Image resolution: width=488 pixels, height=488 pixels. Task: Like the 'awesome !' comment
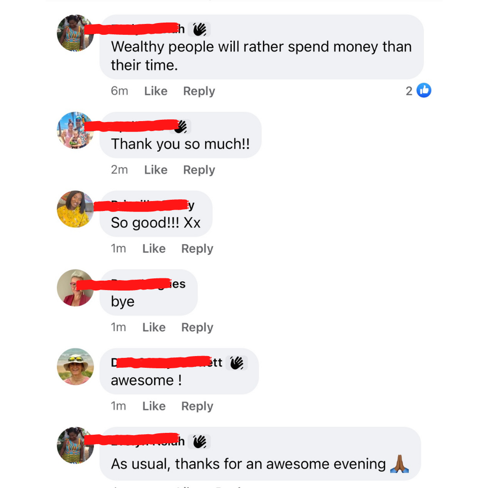coord(154,406)
